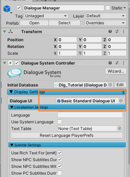This screenshot has height=177, width=130.
Task: Click the Position Y field
Action: 92,40
